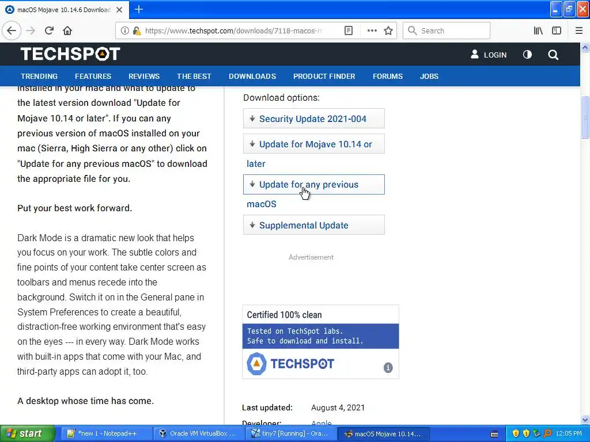Toggle reader view icon in address bar
Image resolution: width=590 pixels, height=442 pixels.
tap(349, 31)
